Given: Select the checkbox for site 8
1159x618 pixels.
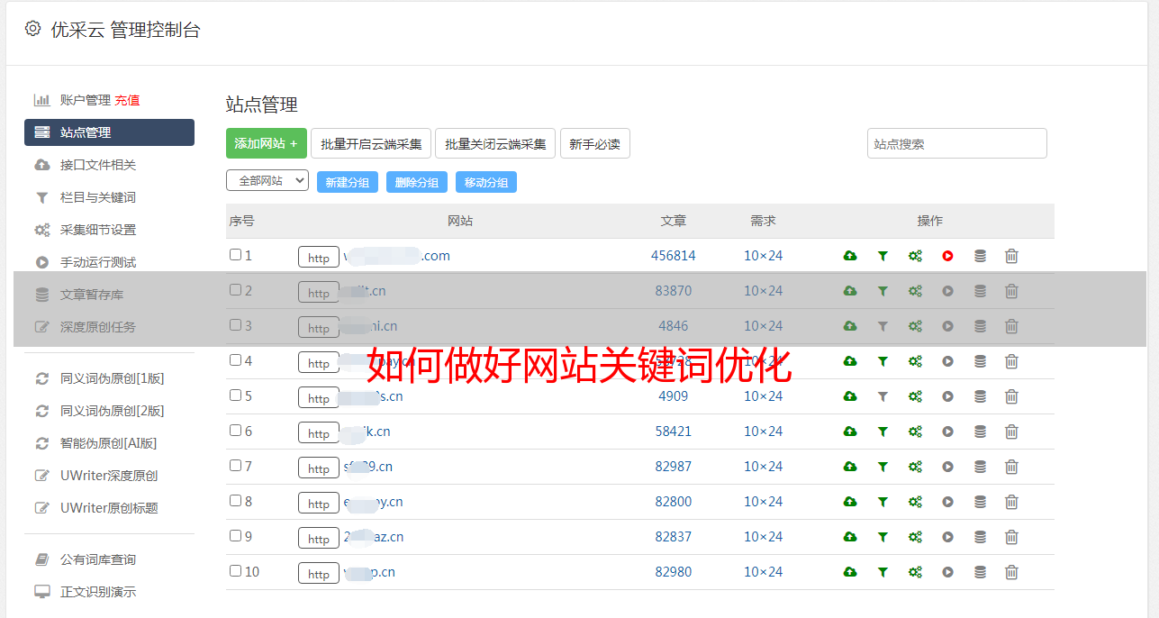Looking at the screenshot, I should (235, 501).
